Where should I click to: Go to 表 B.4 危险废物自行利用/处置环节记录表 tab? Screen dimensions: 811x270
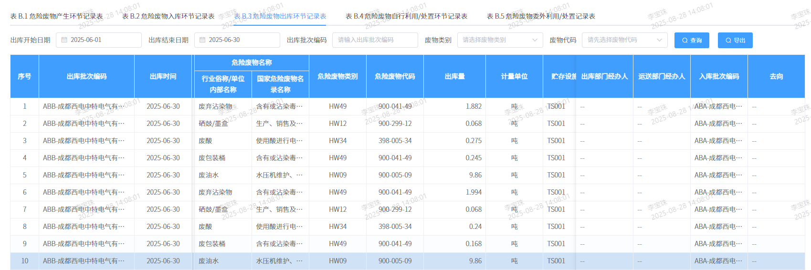406,16
